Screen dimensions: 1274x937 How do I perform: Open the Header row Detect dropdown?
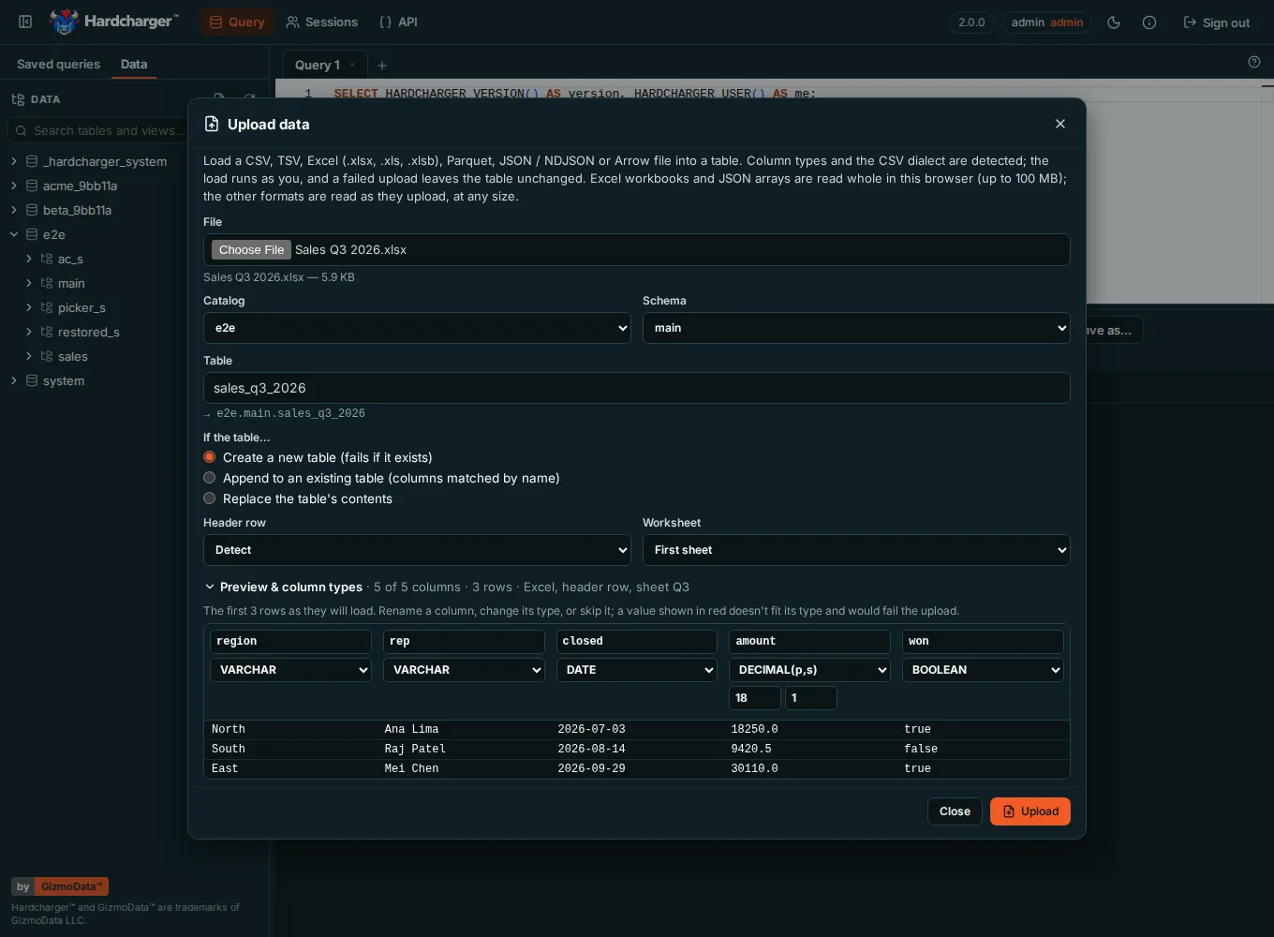pos(417,550)
